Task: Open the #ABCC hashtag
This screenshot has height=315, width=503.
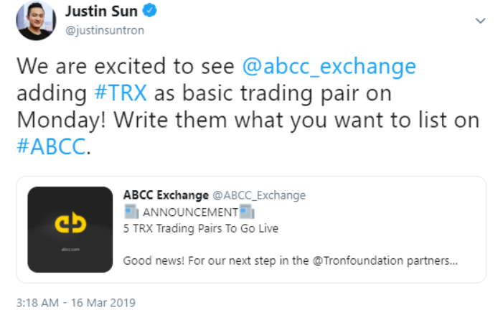Action: [x=52, y=146]
